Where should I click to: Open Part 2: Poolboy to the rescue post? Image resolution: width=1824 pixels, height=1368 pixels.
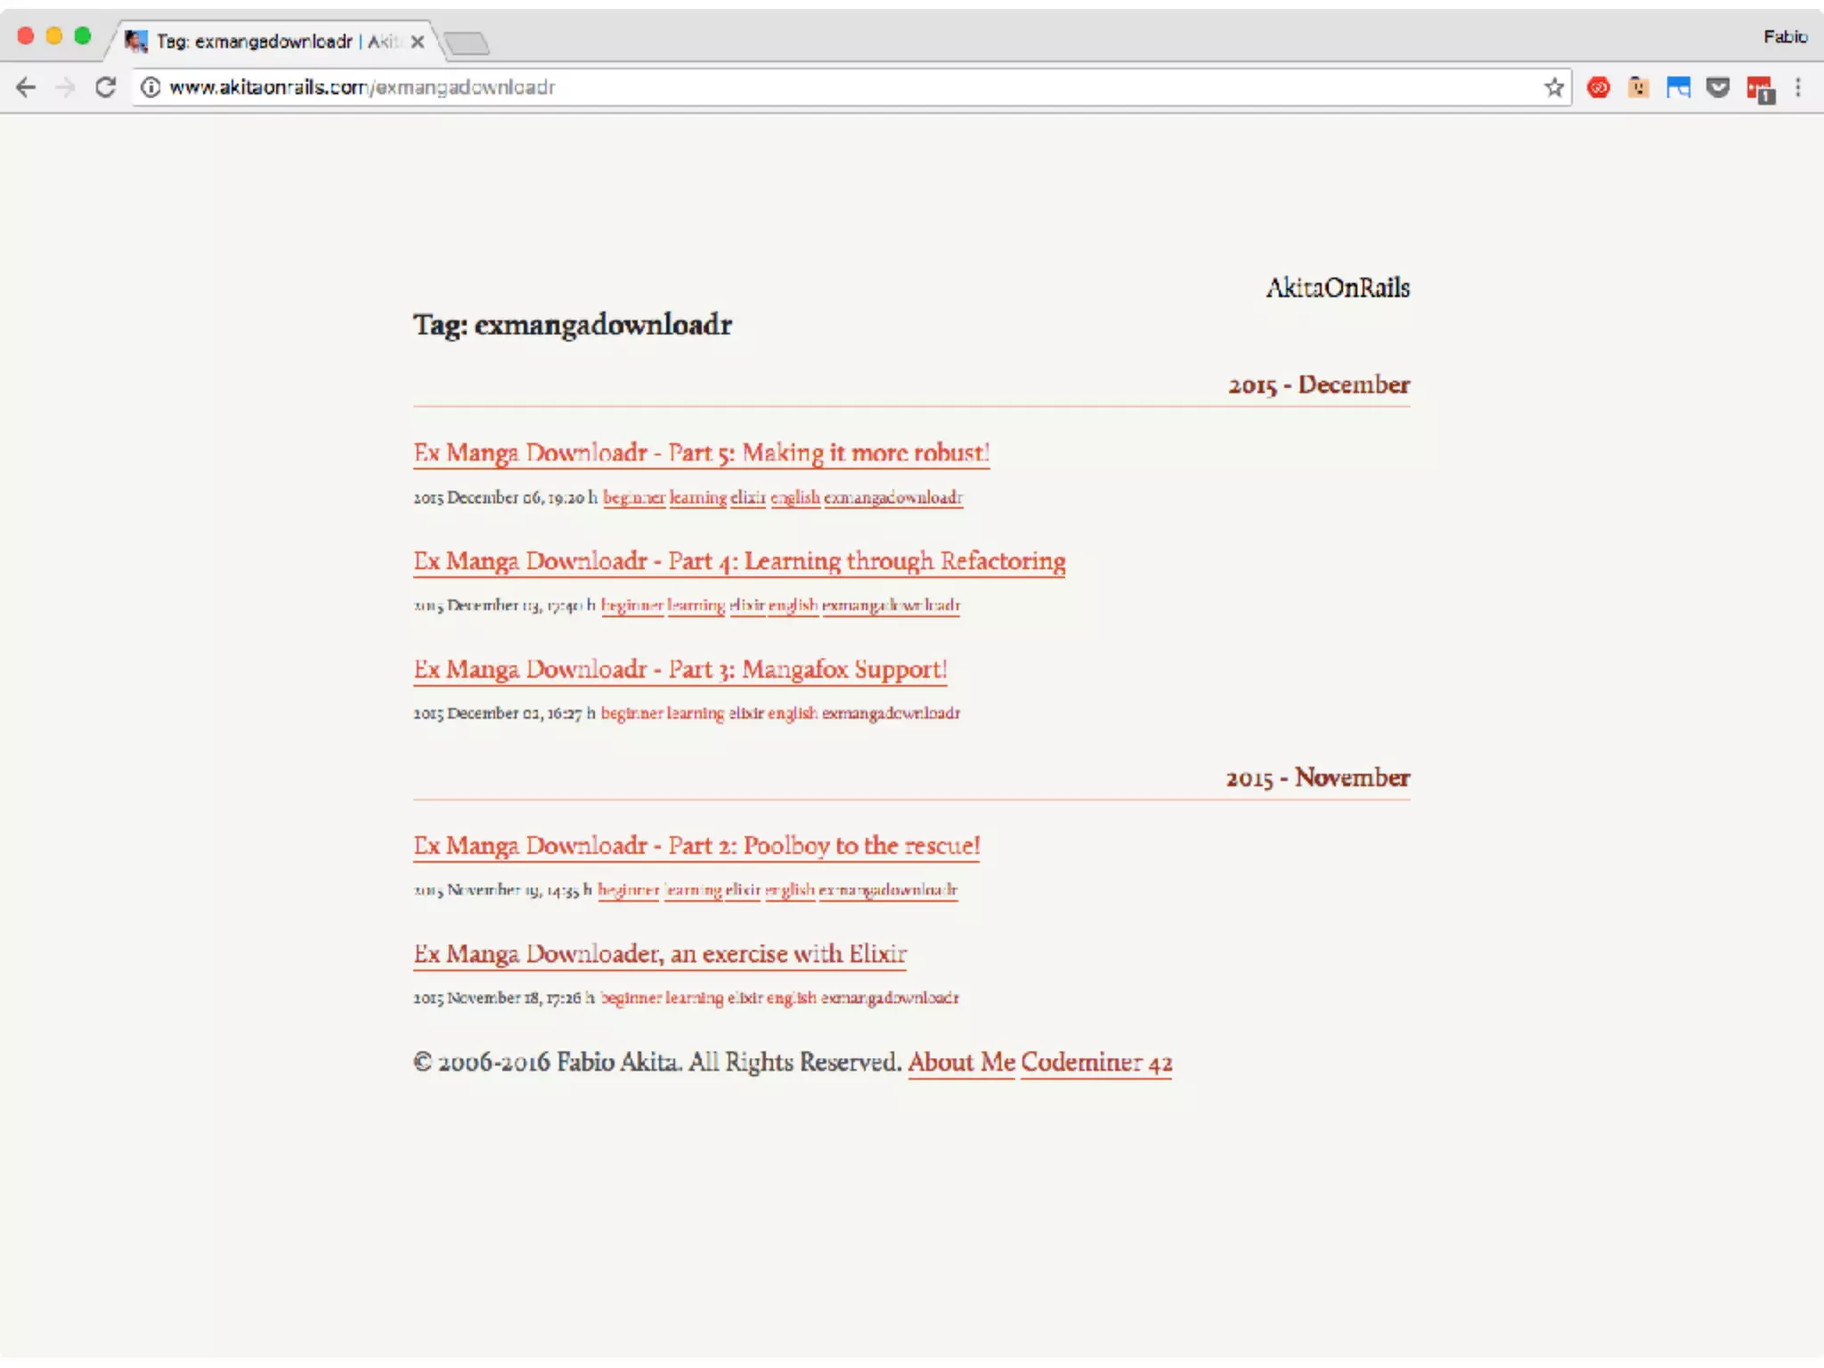pos(696,845)
